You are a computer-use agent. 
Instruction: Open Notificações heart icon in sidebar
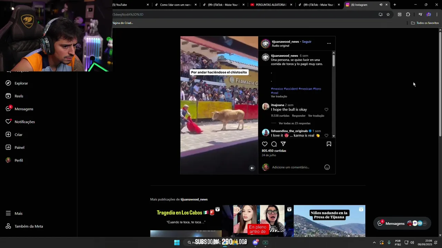[8, 122]
